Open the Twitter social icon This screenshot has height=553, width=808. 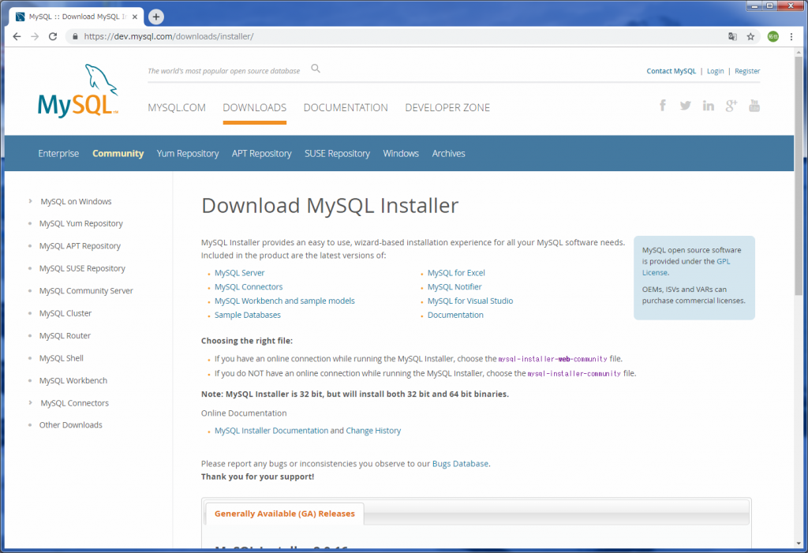tap(685, 106)
